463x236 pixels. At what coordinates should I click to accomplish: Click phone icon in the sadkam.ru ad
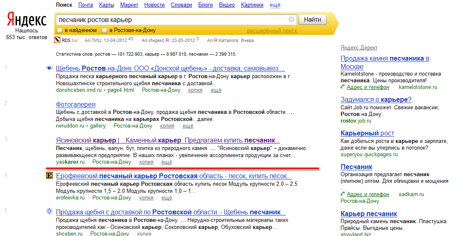(343, 194)
